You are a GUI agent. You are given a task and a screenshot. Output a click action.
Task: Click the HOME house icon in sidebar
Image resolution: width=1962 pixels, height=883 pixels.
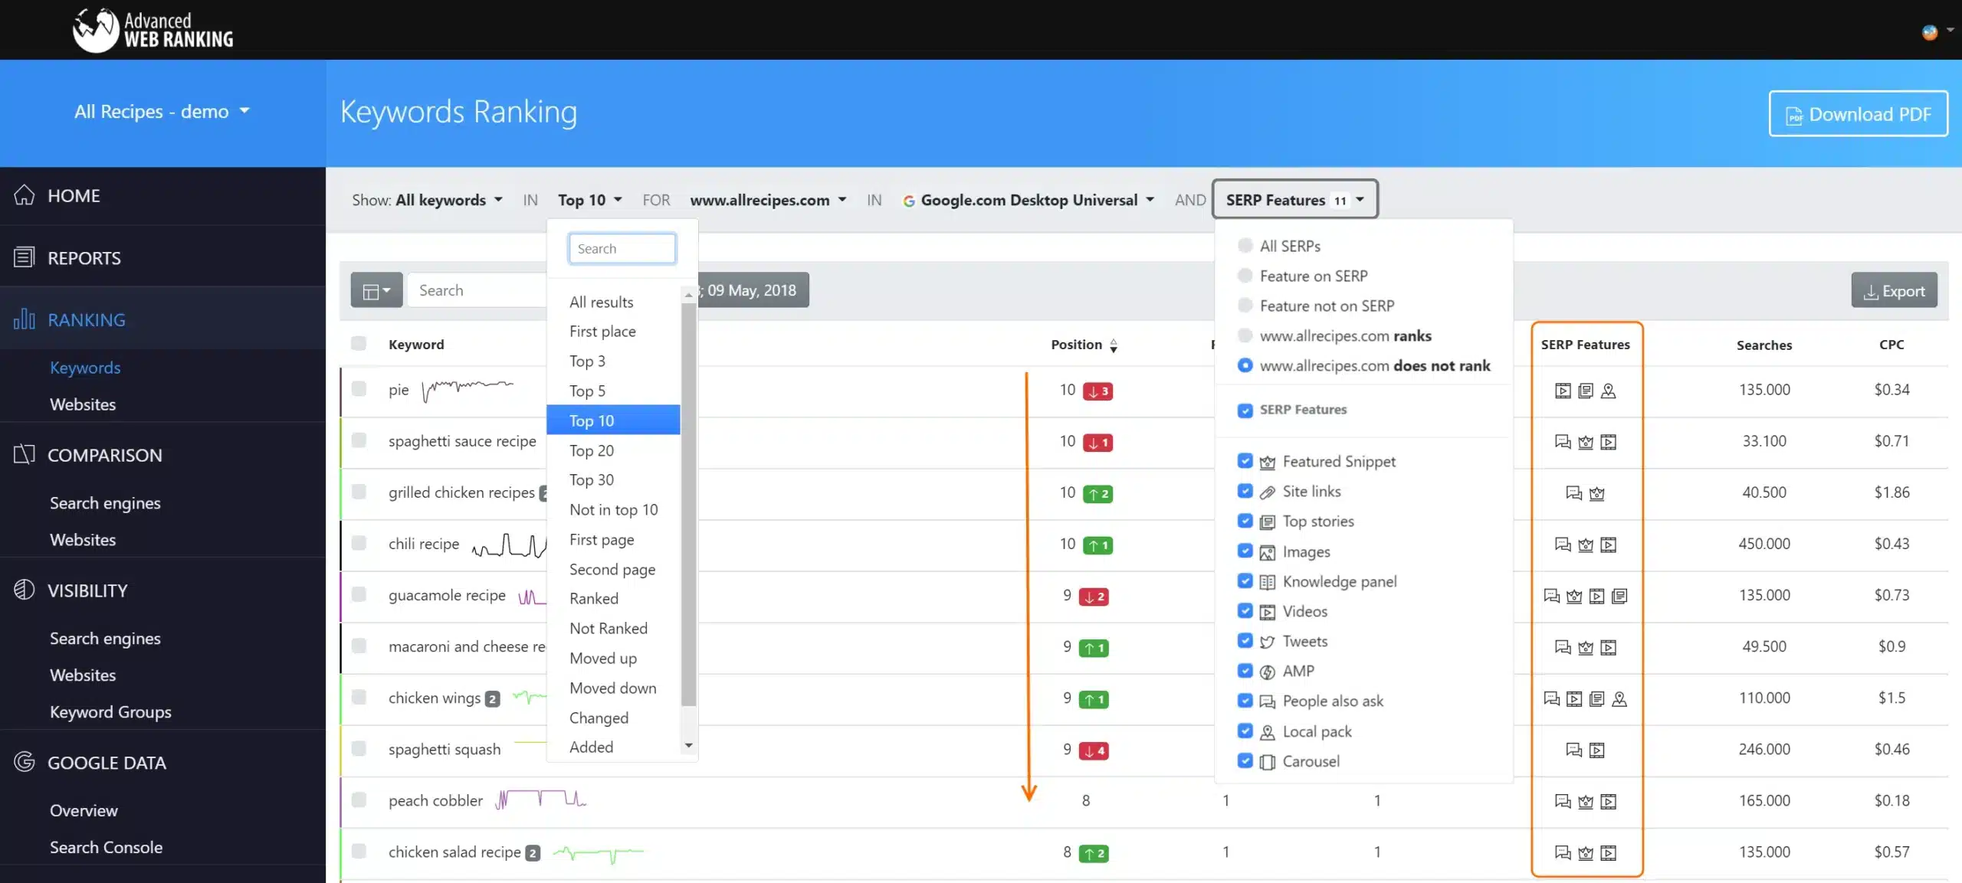25,195
